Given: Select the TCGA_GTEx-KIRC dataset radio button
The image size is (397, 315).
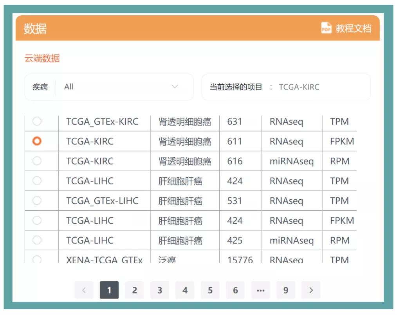Looking at the screenshot, I should (x=37, y=122).
